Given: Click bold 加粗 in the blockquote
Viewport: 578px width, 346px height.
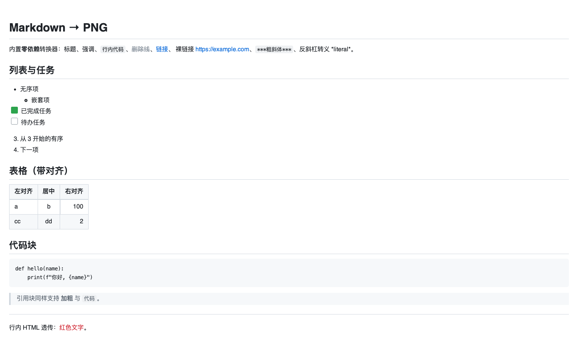Looking at the screenshot, I should pos(67,299).
